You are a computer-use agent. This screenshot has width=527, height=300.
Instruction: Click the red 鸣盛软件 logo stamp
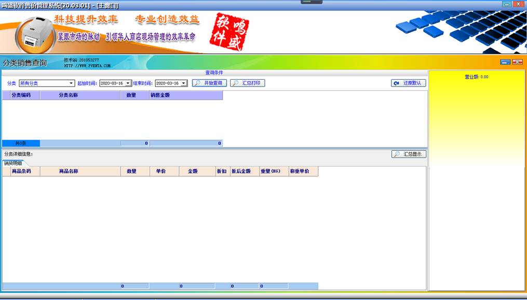tap(229, 32)
